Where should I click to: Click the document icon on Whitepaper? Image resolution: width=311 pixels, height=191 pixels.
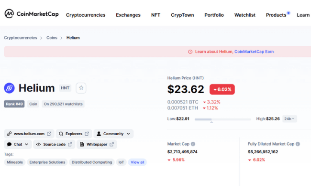tap(82, 144)
